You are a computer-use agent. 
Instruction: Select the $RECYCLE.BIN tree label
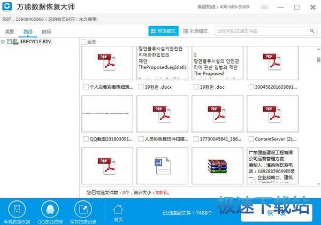pyautogui.click(x=35, y=42)
